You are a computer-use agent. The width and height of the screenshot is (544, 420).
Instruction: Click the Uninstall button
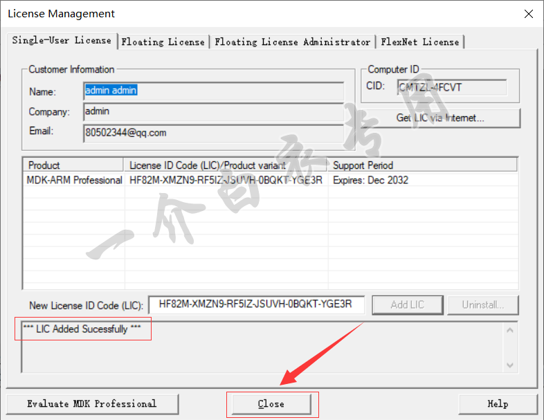coord(483,305)
